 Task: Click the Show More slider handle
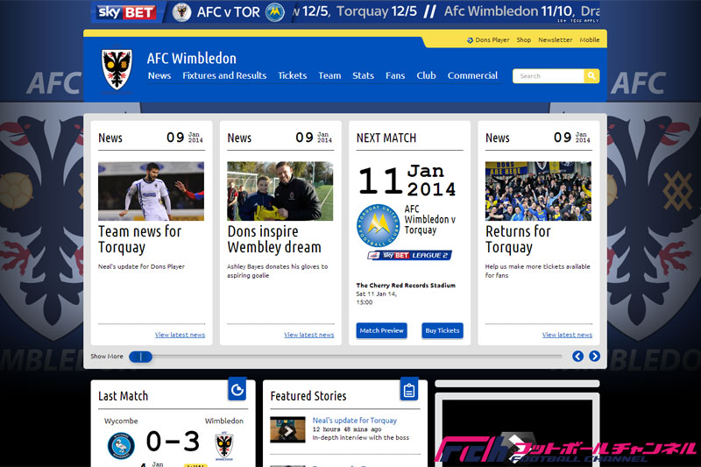pos(140,357)
